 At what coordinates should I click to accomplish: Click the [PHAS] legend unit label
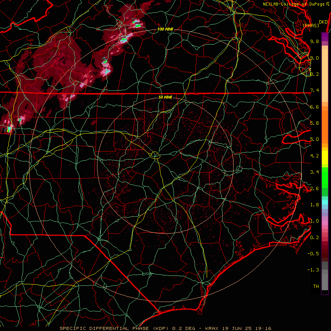point(311,25)
